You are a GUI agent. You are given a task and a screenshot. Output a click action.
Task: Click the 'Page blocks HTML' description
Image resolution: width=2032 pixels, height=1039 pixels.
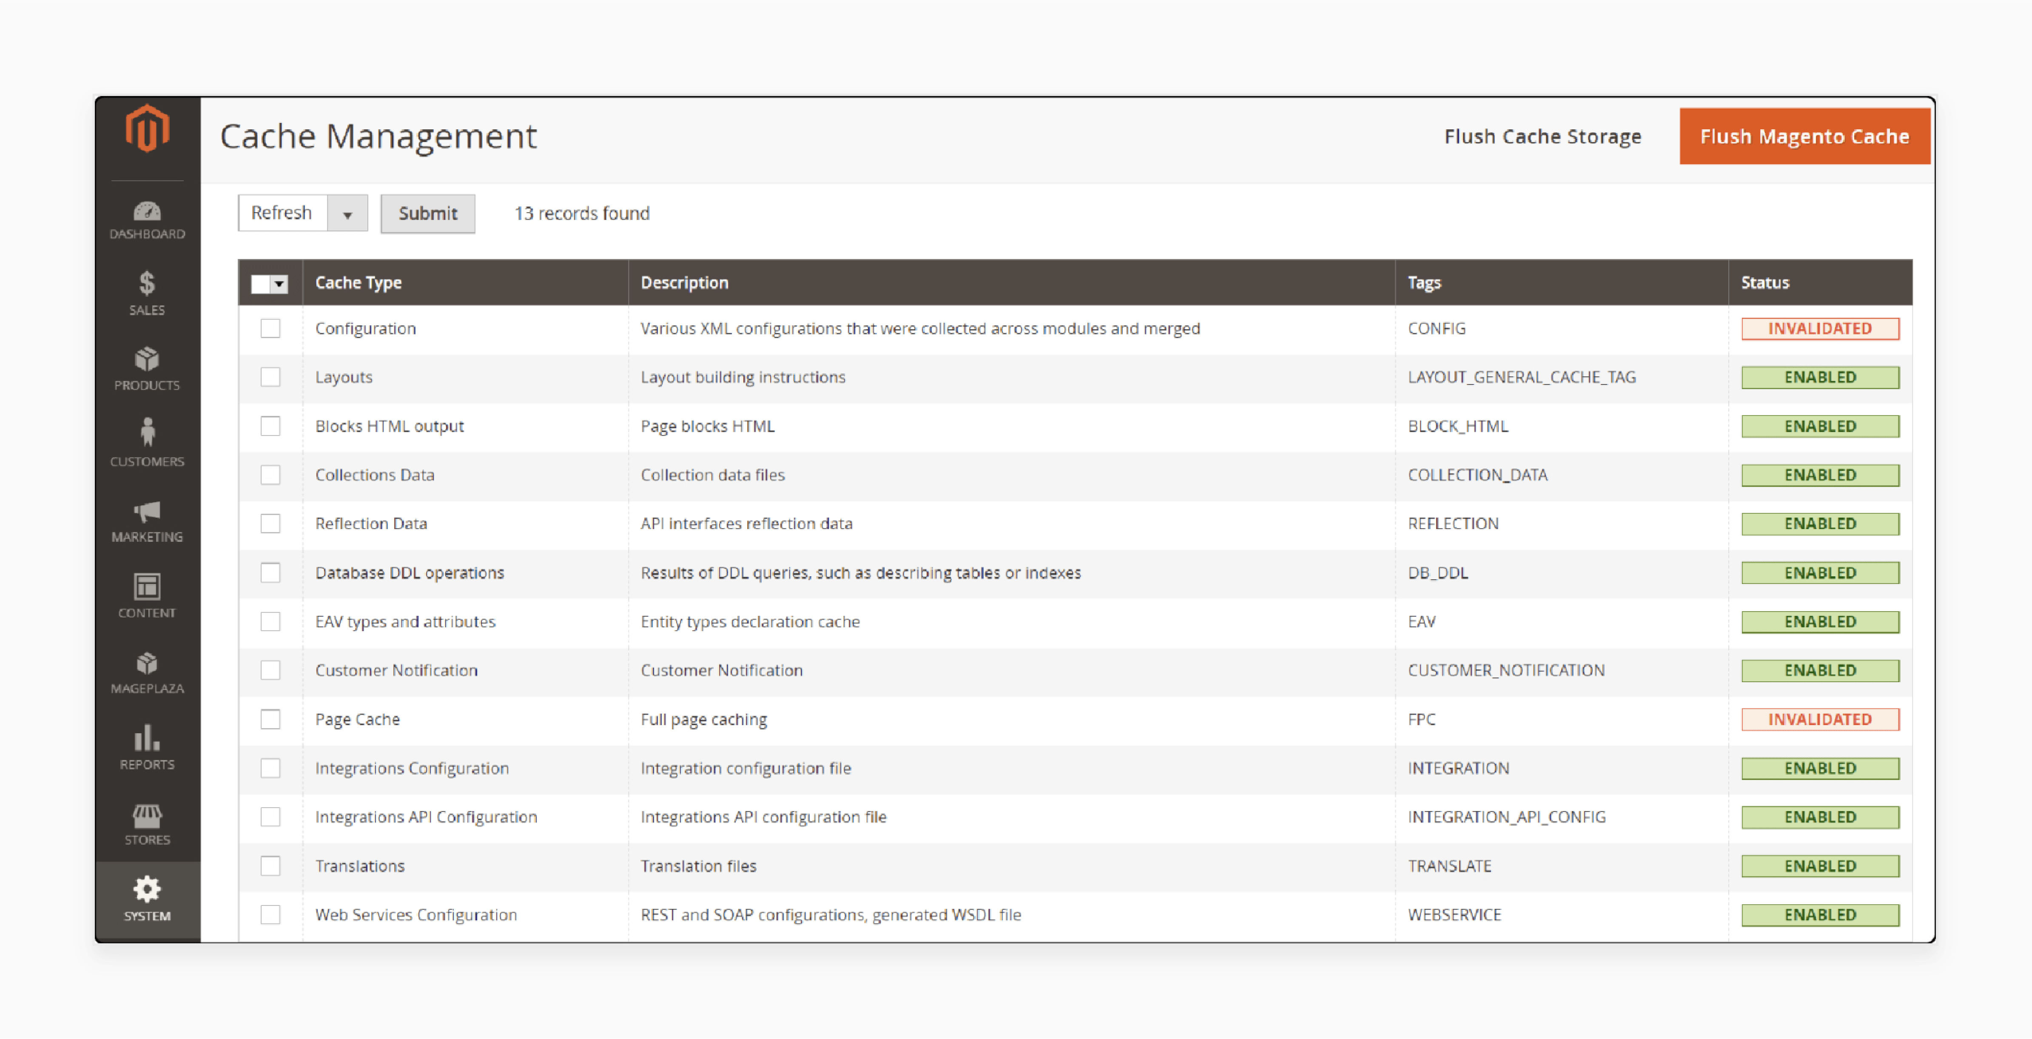(x=708, y=426)
